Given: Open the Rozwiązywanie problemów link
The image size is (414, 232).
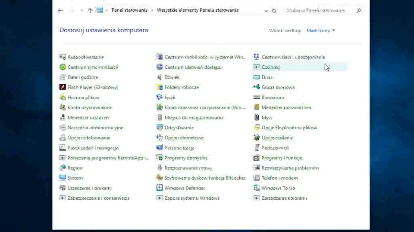Looking at the screenshot, I should 290,168.
